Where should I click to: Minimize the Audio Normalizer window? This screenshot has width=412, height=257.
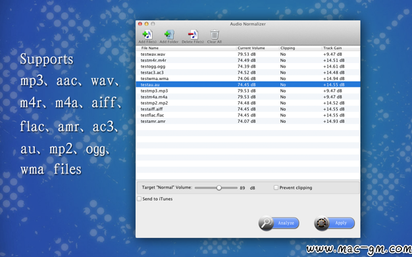146,24
